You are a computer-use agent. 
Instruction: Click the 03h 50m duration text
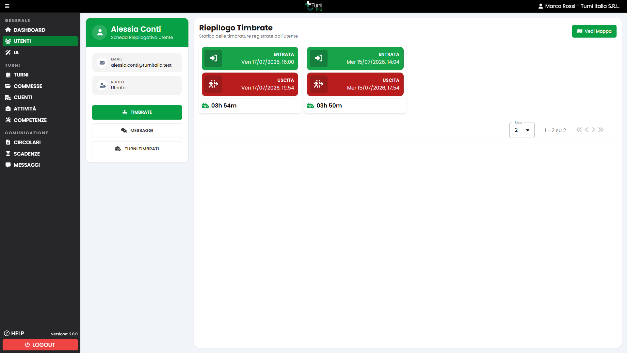329,106
